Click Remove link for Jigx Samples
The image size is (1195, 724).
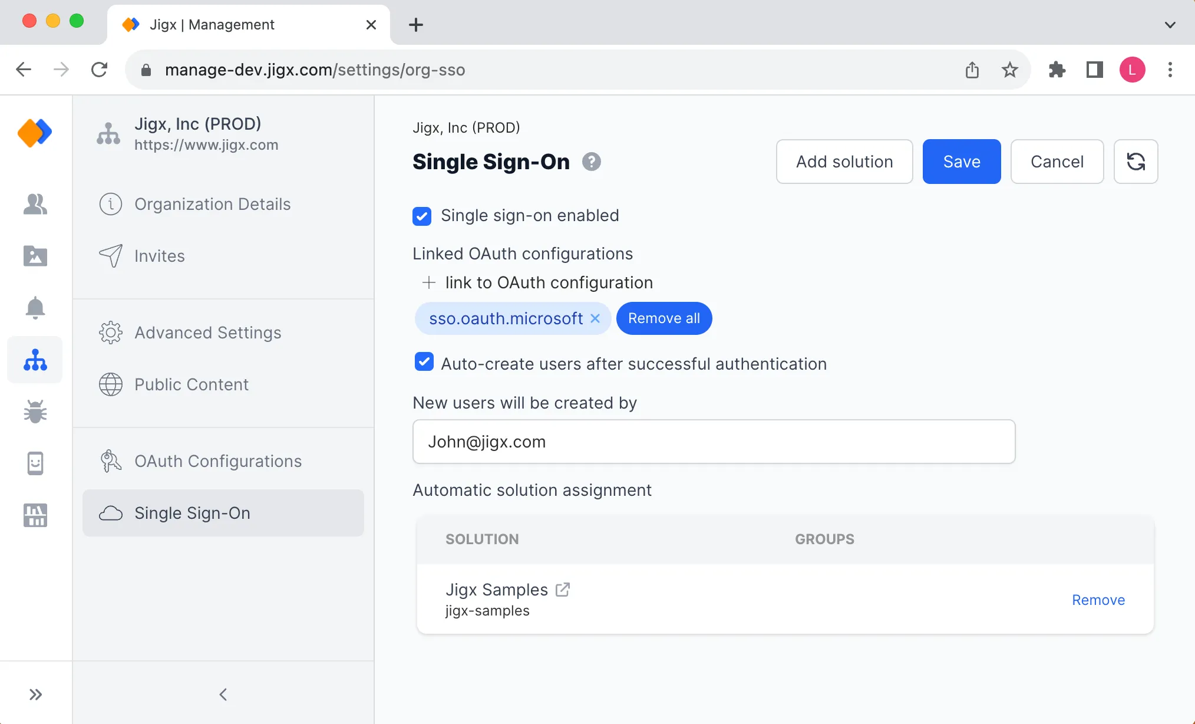point(1098,600)
